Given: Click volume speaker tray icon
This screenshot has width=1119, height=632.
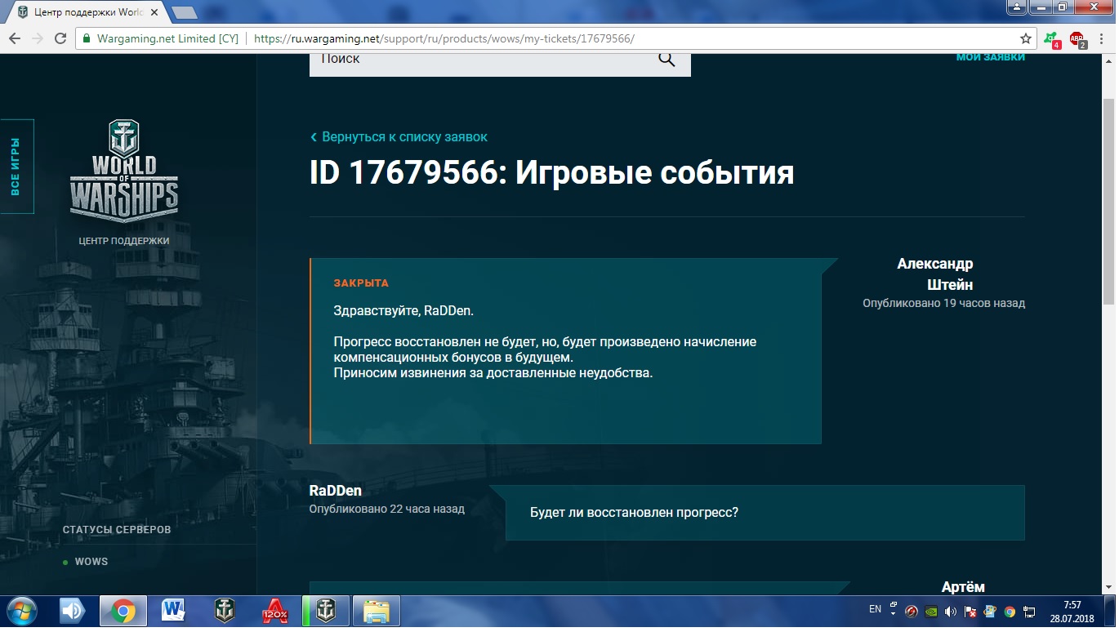Looking at the screenshot, I should click(x=951, y=611).
